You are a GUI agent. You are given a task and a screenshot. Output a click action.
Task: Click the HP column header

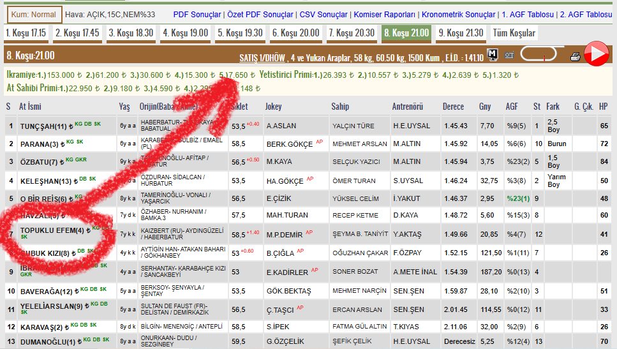pyautogui.click(x=604, y=107)
